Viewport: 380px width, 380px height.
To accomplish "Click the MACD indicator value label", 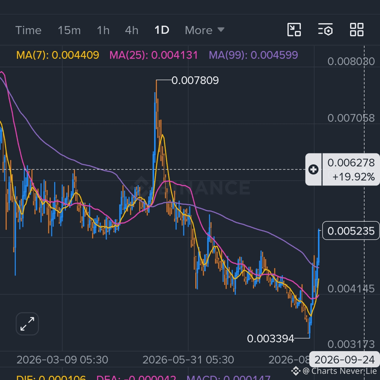I will pyautogui.click(x=228, y=377).
